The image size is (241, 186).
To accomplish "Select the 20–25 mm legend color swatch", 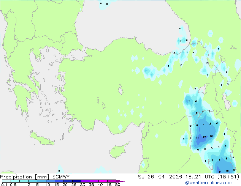I will click(x=68, y=181).
